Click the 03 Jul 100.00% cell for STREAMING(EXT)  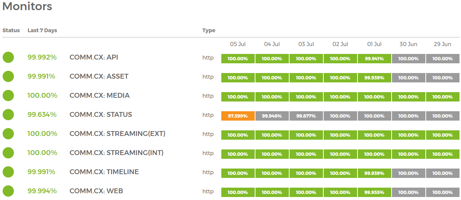point(306,135)
